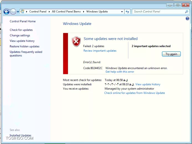
Task: Click the Some updates were not installed heading
Action: click(x=111, y=39)
